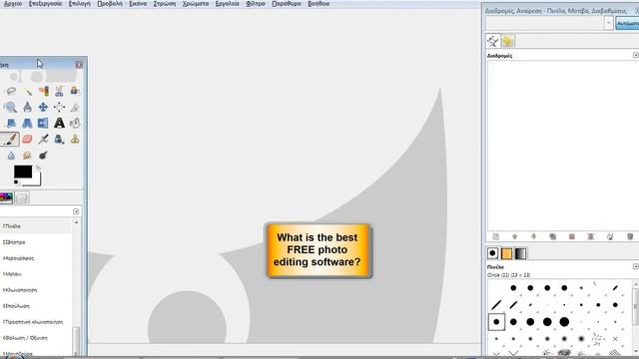
Task: Select the Ink tool
Action: pyautogui.click(x=59, y=139)
